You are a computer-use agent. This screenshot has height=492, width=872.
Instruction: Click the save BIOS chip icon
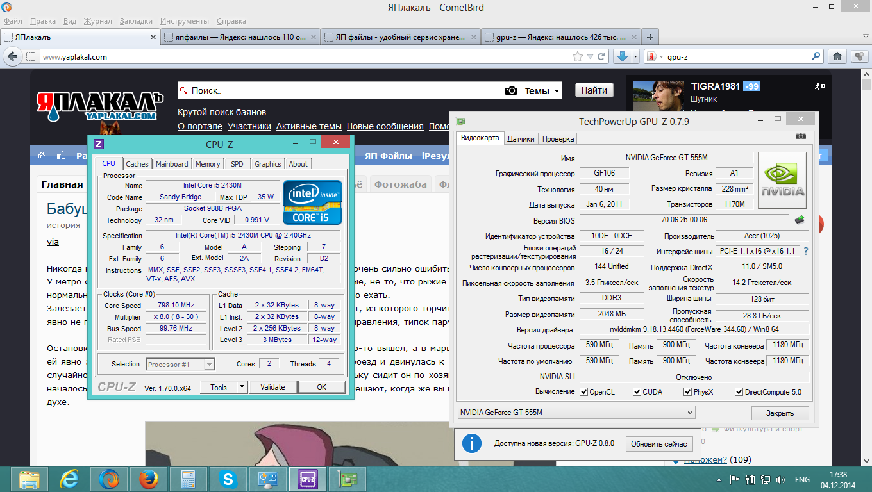800,220
